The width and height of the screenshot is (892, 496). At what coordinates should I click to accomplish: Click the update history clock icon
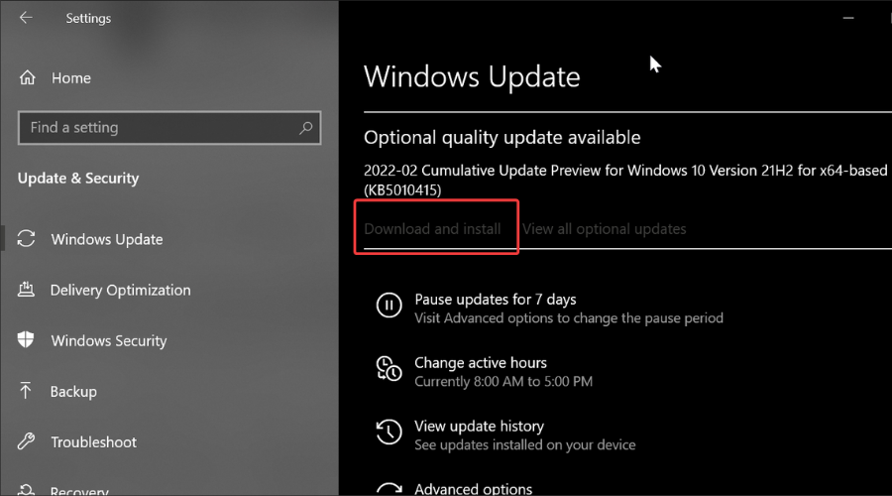tap(390, 432)
